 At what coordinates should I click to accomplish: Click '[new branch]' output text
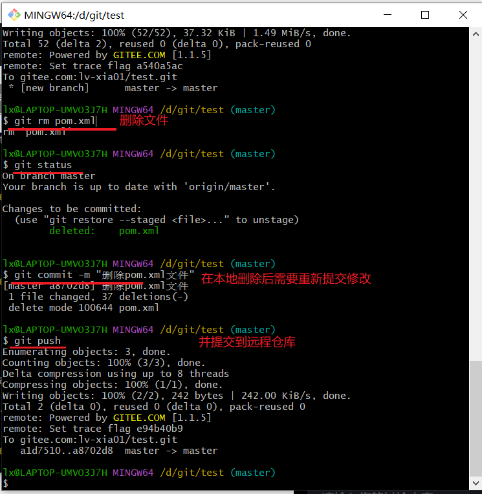[x=55, y=88]
